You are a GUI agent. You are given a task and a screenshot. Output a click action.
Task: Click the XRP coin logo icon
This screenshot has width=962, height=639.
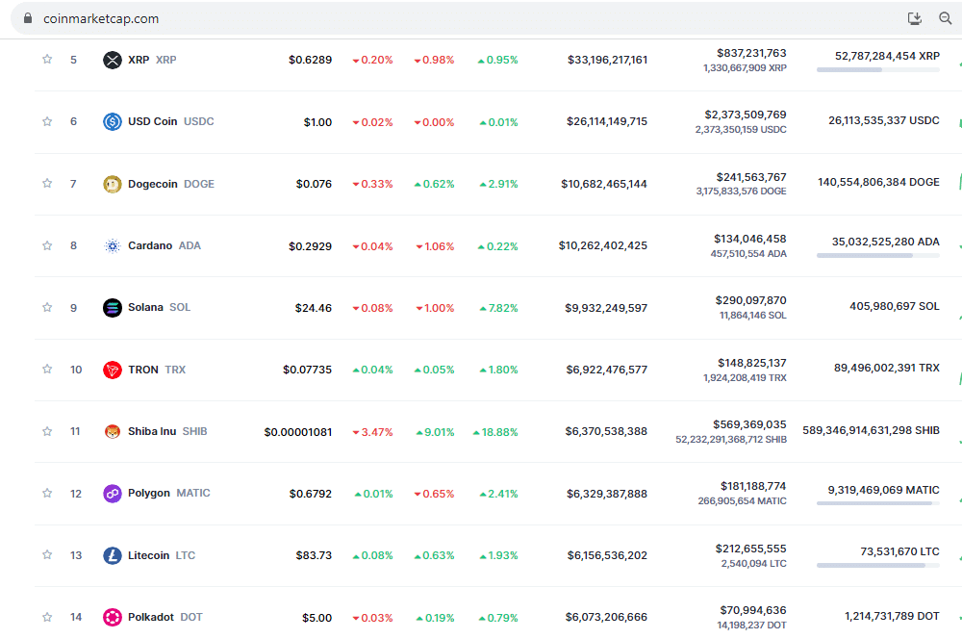pyautogui.click(x=113, y=61)
